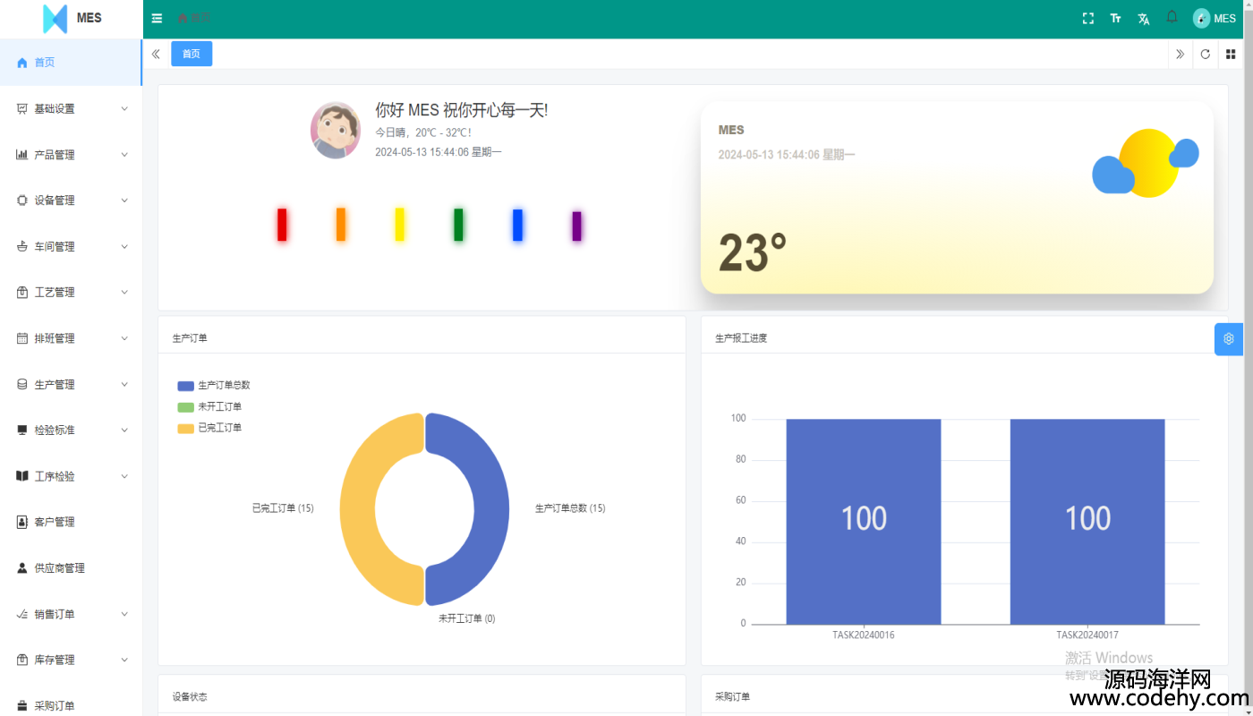Image resolution: width=1253 pixels, height=716 pixels.
Task: Toggle 已完工订单 legend series
Action: 209,428
